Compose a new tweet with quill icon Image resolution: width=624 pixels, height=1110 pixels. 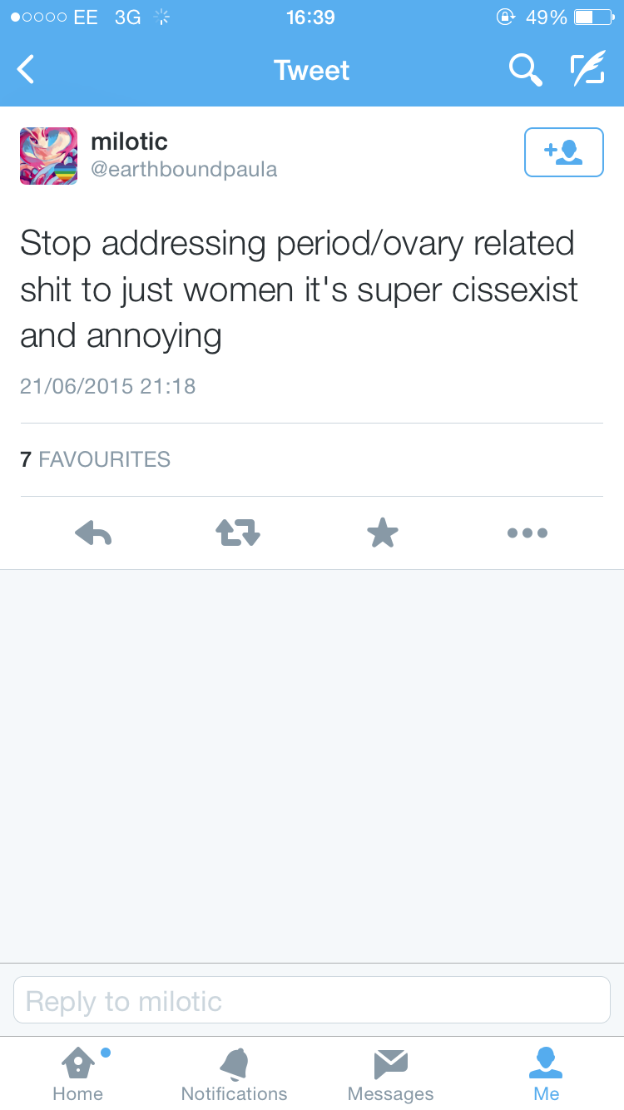[587, 70]
